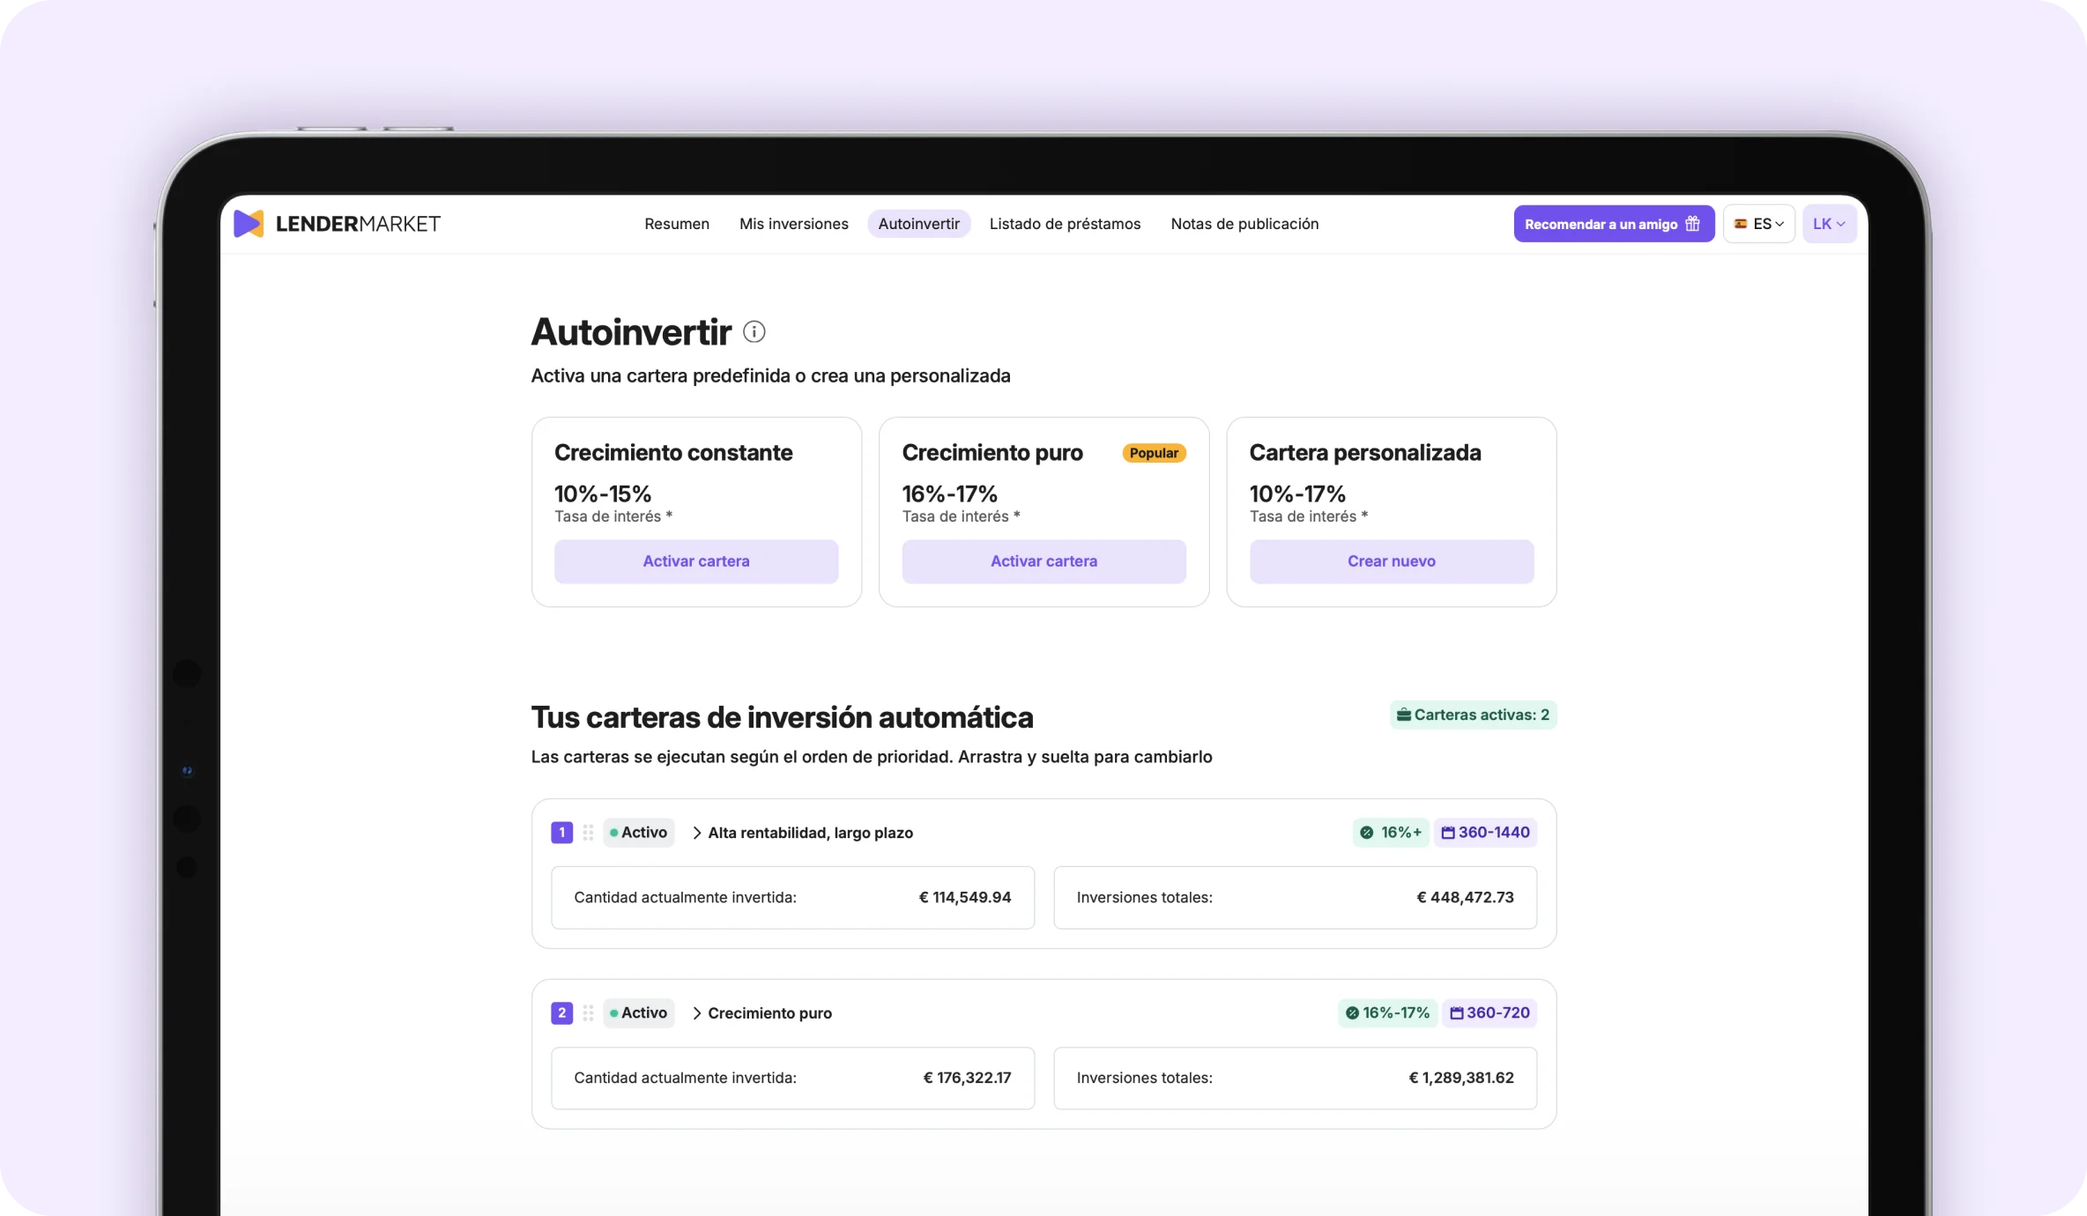Click the briefcase icon in Carteras activas badge
Viewport: 2087px width, 1216px height.
[x=1404, y=715]
